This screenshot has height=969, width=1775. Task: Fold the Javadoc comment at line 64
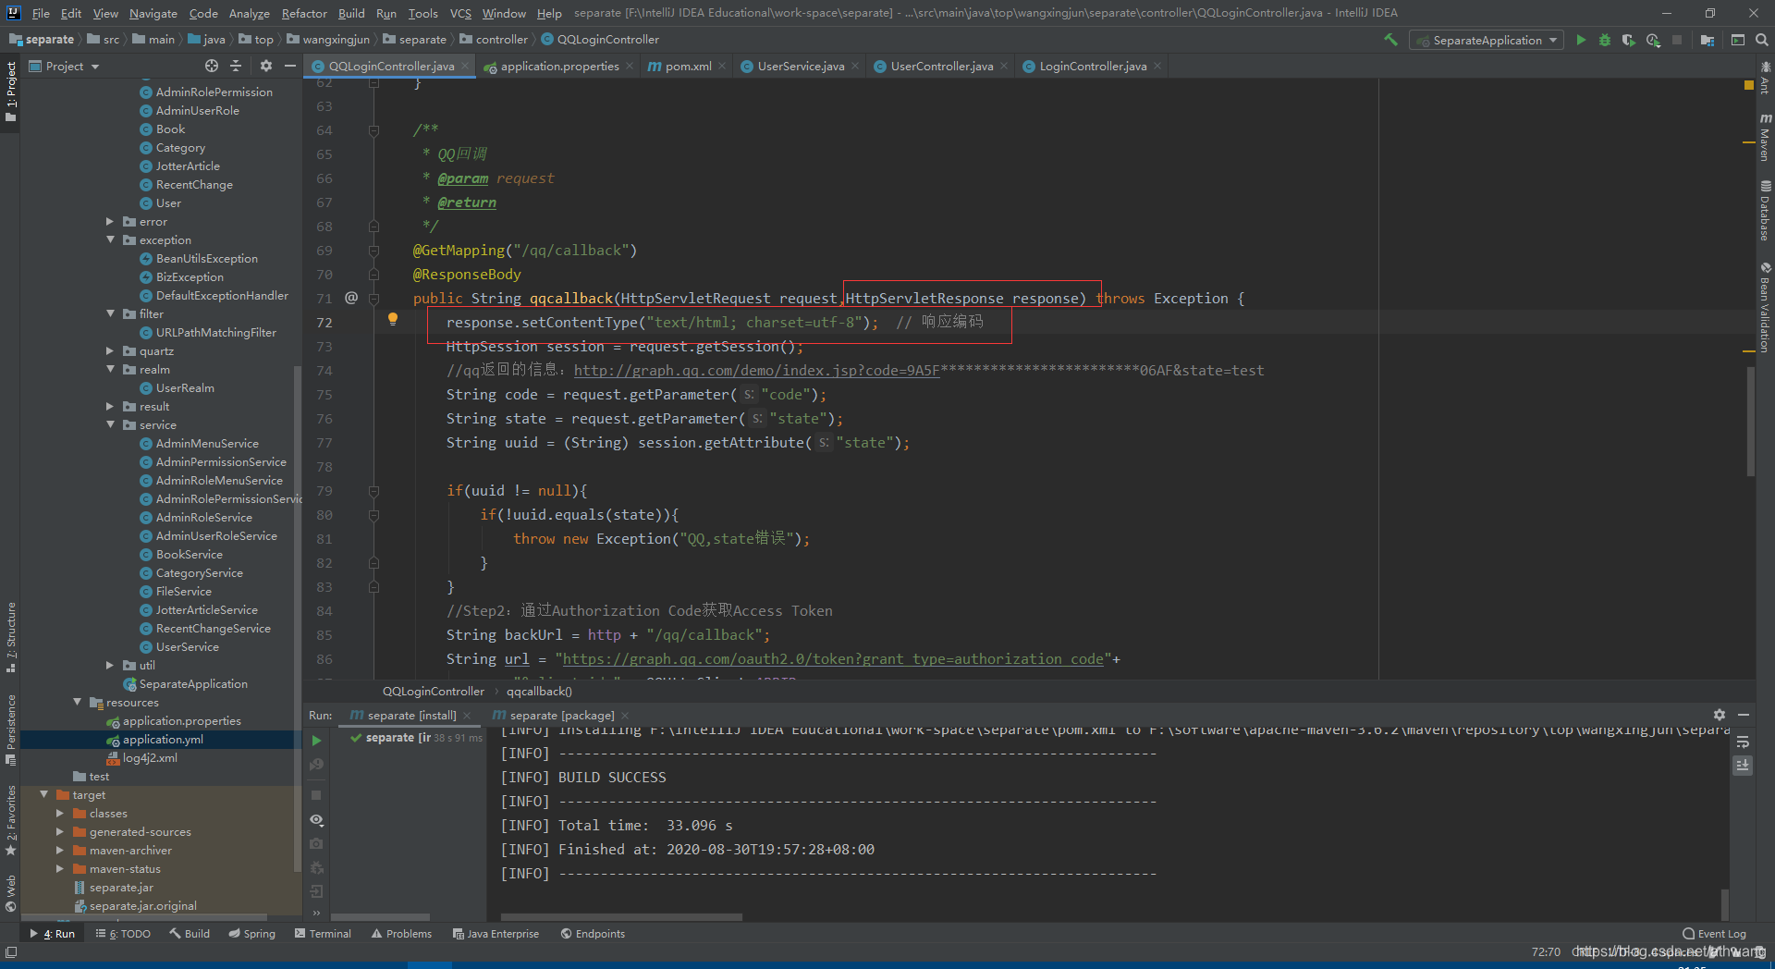tap(373, 130)
